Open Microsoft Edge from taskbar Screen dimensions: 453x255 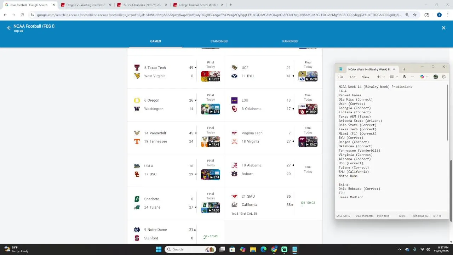263,249
